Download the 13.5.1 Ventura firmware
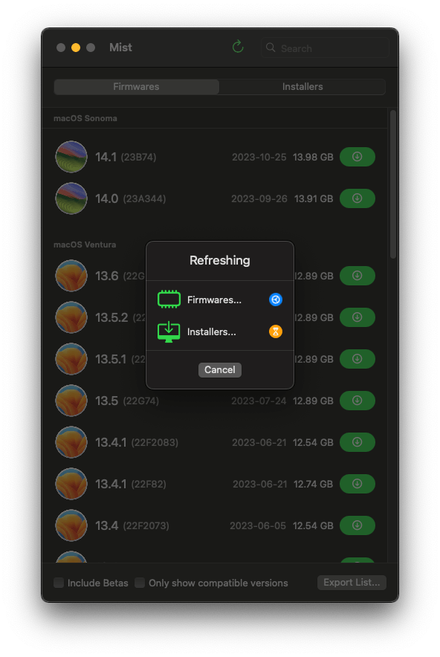Screen dimensions: 440x657 coord(357,359)
